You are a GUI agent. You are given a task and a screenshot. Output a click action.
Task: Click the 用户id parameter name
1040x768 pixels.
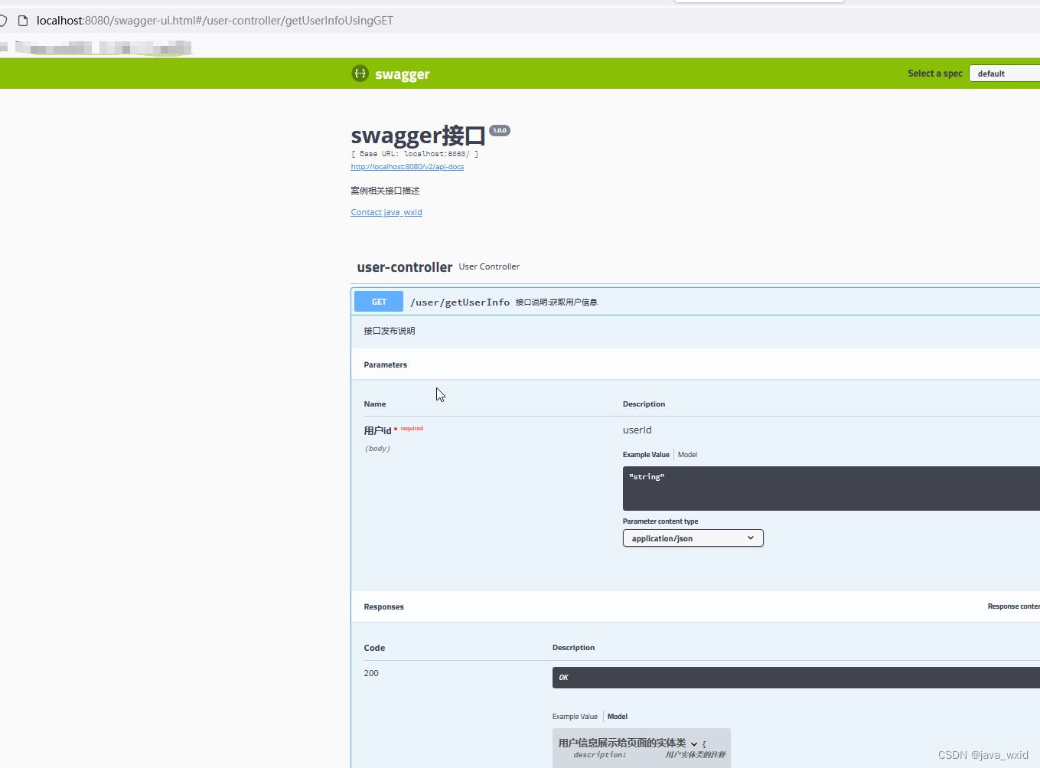click(377, 430)
